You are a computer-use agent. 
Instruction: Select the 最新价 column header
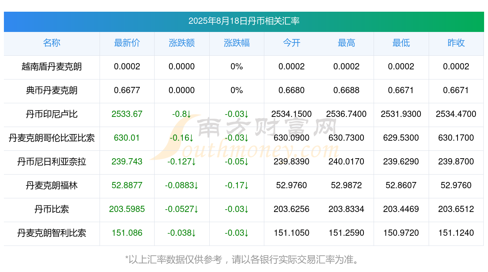127,43
